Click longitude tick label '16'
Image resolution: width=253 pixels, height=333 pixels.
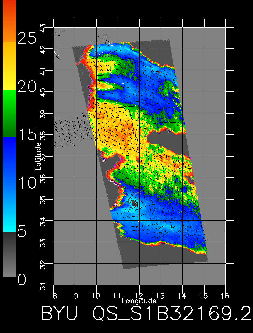(225, 296)
